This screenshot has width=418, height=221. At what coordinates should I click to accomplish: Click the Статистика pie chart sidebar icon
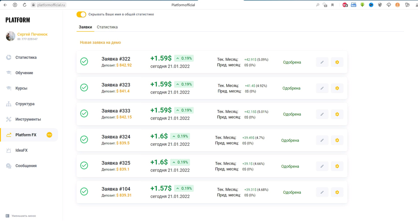click(9, 58)
